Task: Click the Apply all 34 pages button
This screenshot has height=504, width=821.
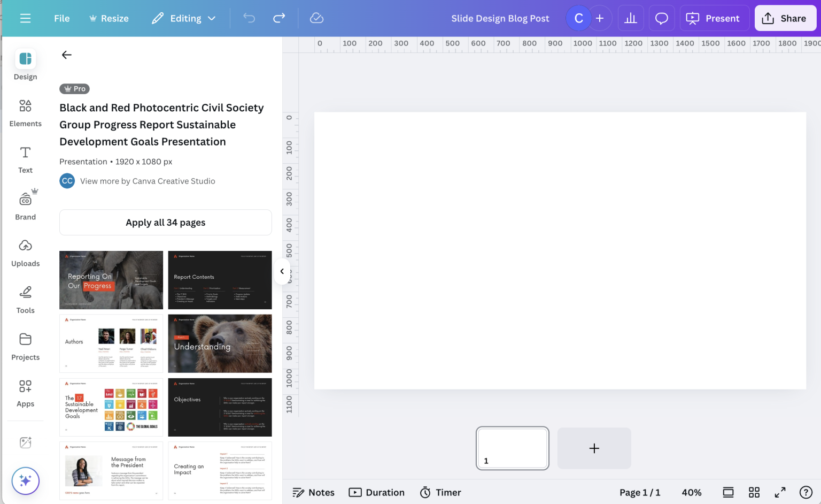Action: pyautogui.click(x=165, y=222)
